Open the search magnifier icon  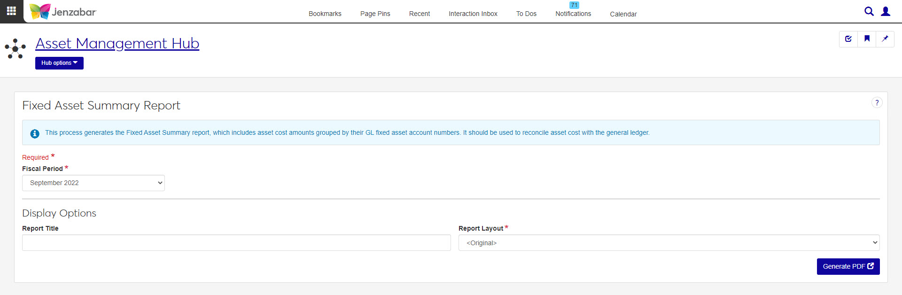869,11
